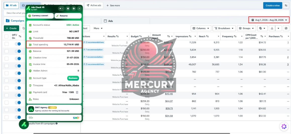This screenshot has height=134, width=291.
Task: Open the date range Aug 1 – Aug 28 picker
Action: [269, 20]
